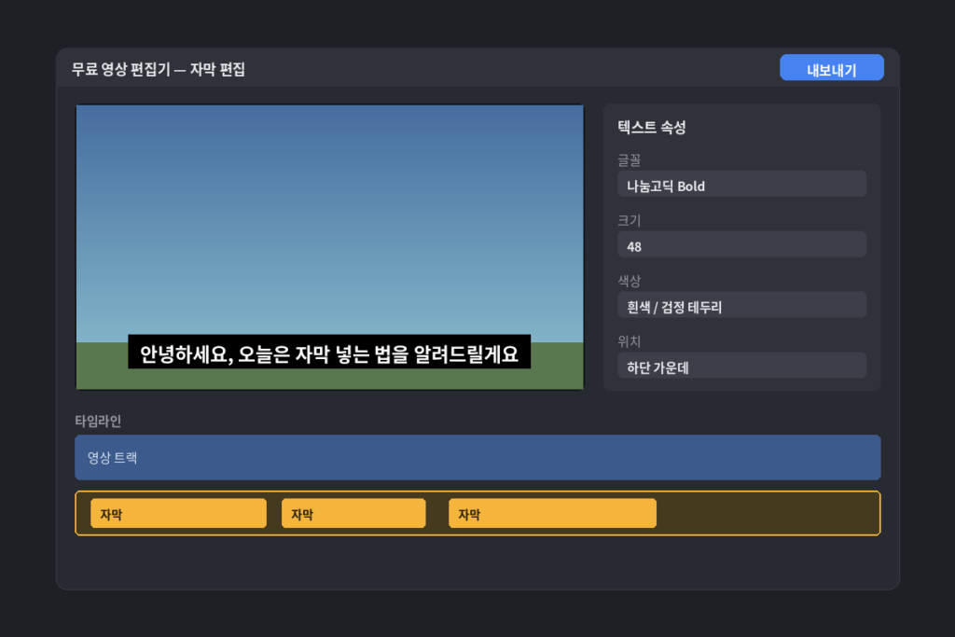
Task: Click the 글꼴 label
Action: tap(630, 160)
